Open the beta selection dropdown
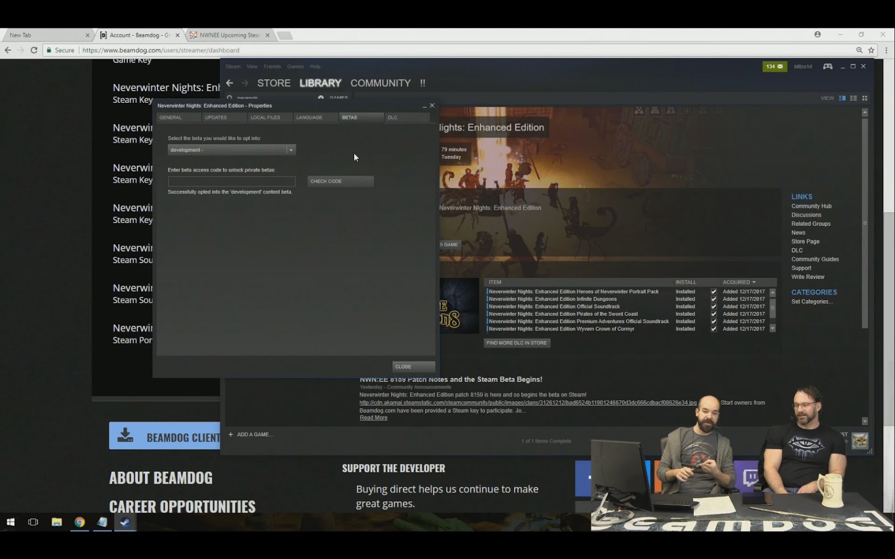The image size is (895, 559). (x=232, y=150)
